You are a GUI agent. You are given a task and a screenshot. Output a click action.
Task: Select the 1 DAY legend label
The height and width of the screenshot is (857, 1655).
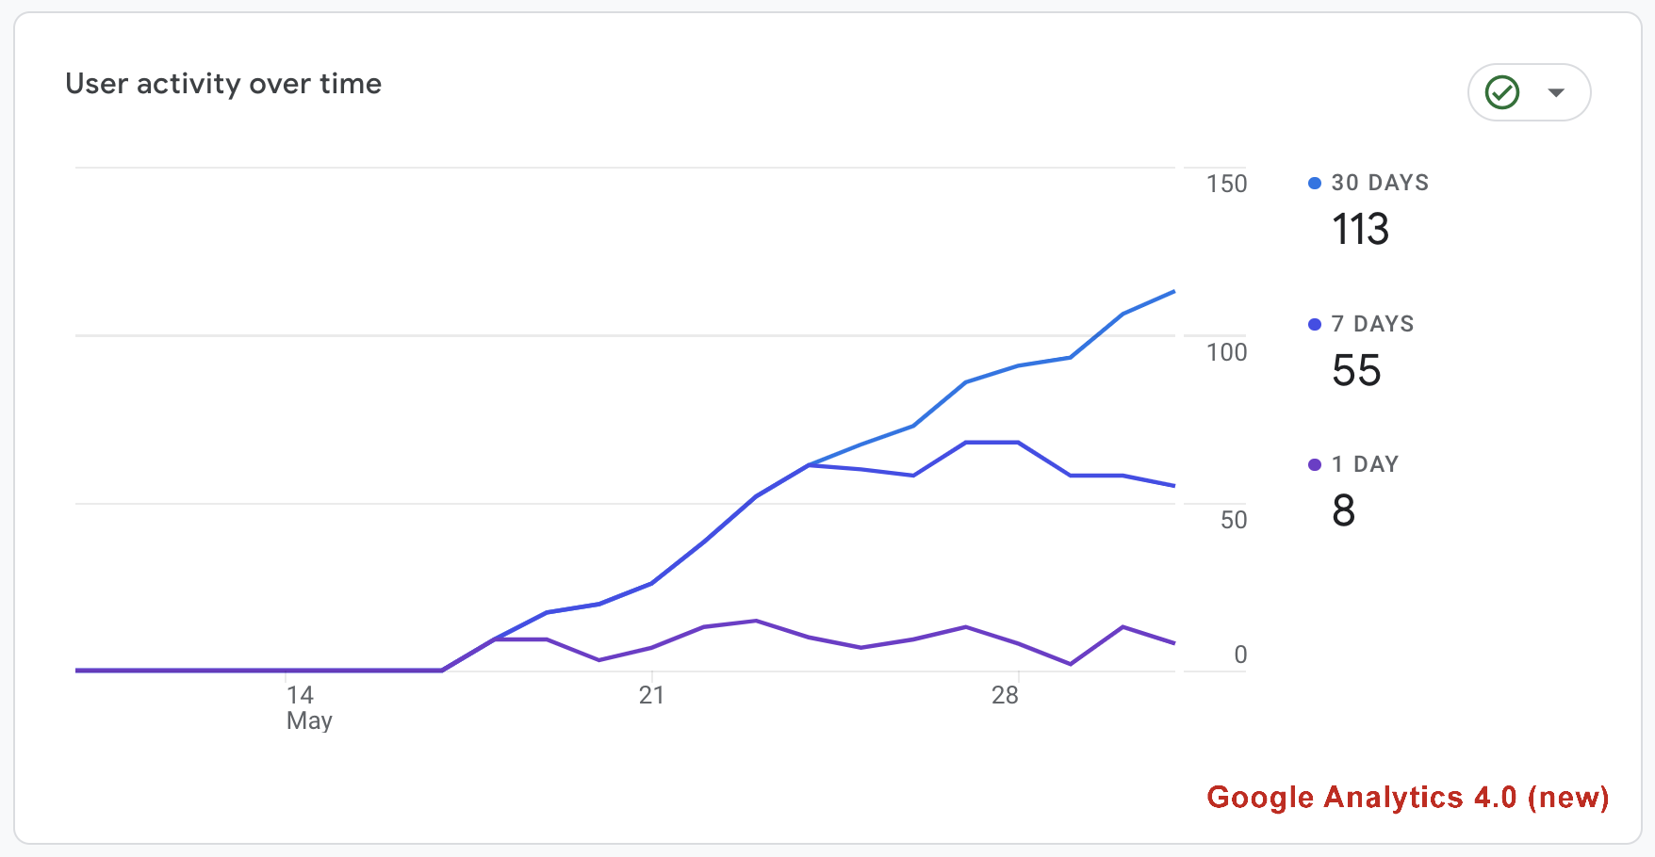pos(1365,464)
